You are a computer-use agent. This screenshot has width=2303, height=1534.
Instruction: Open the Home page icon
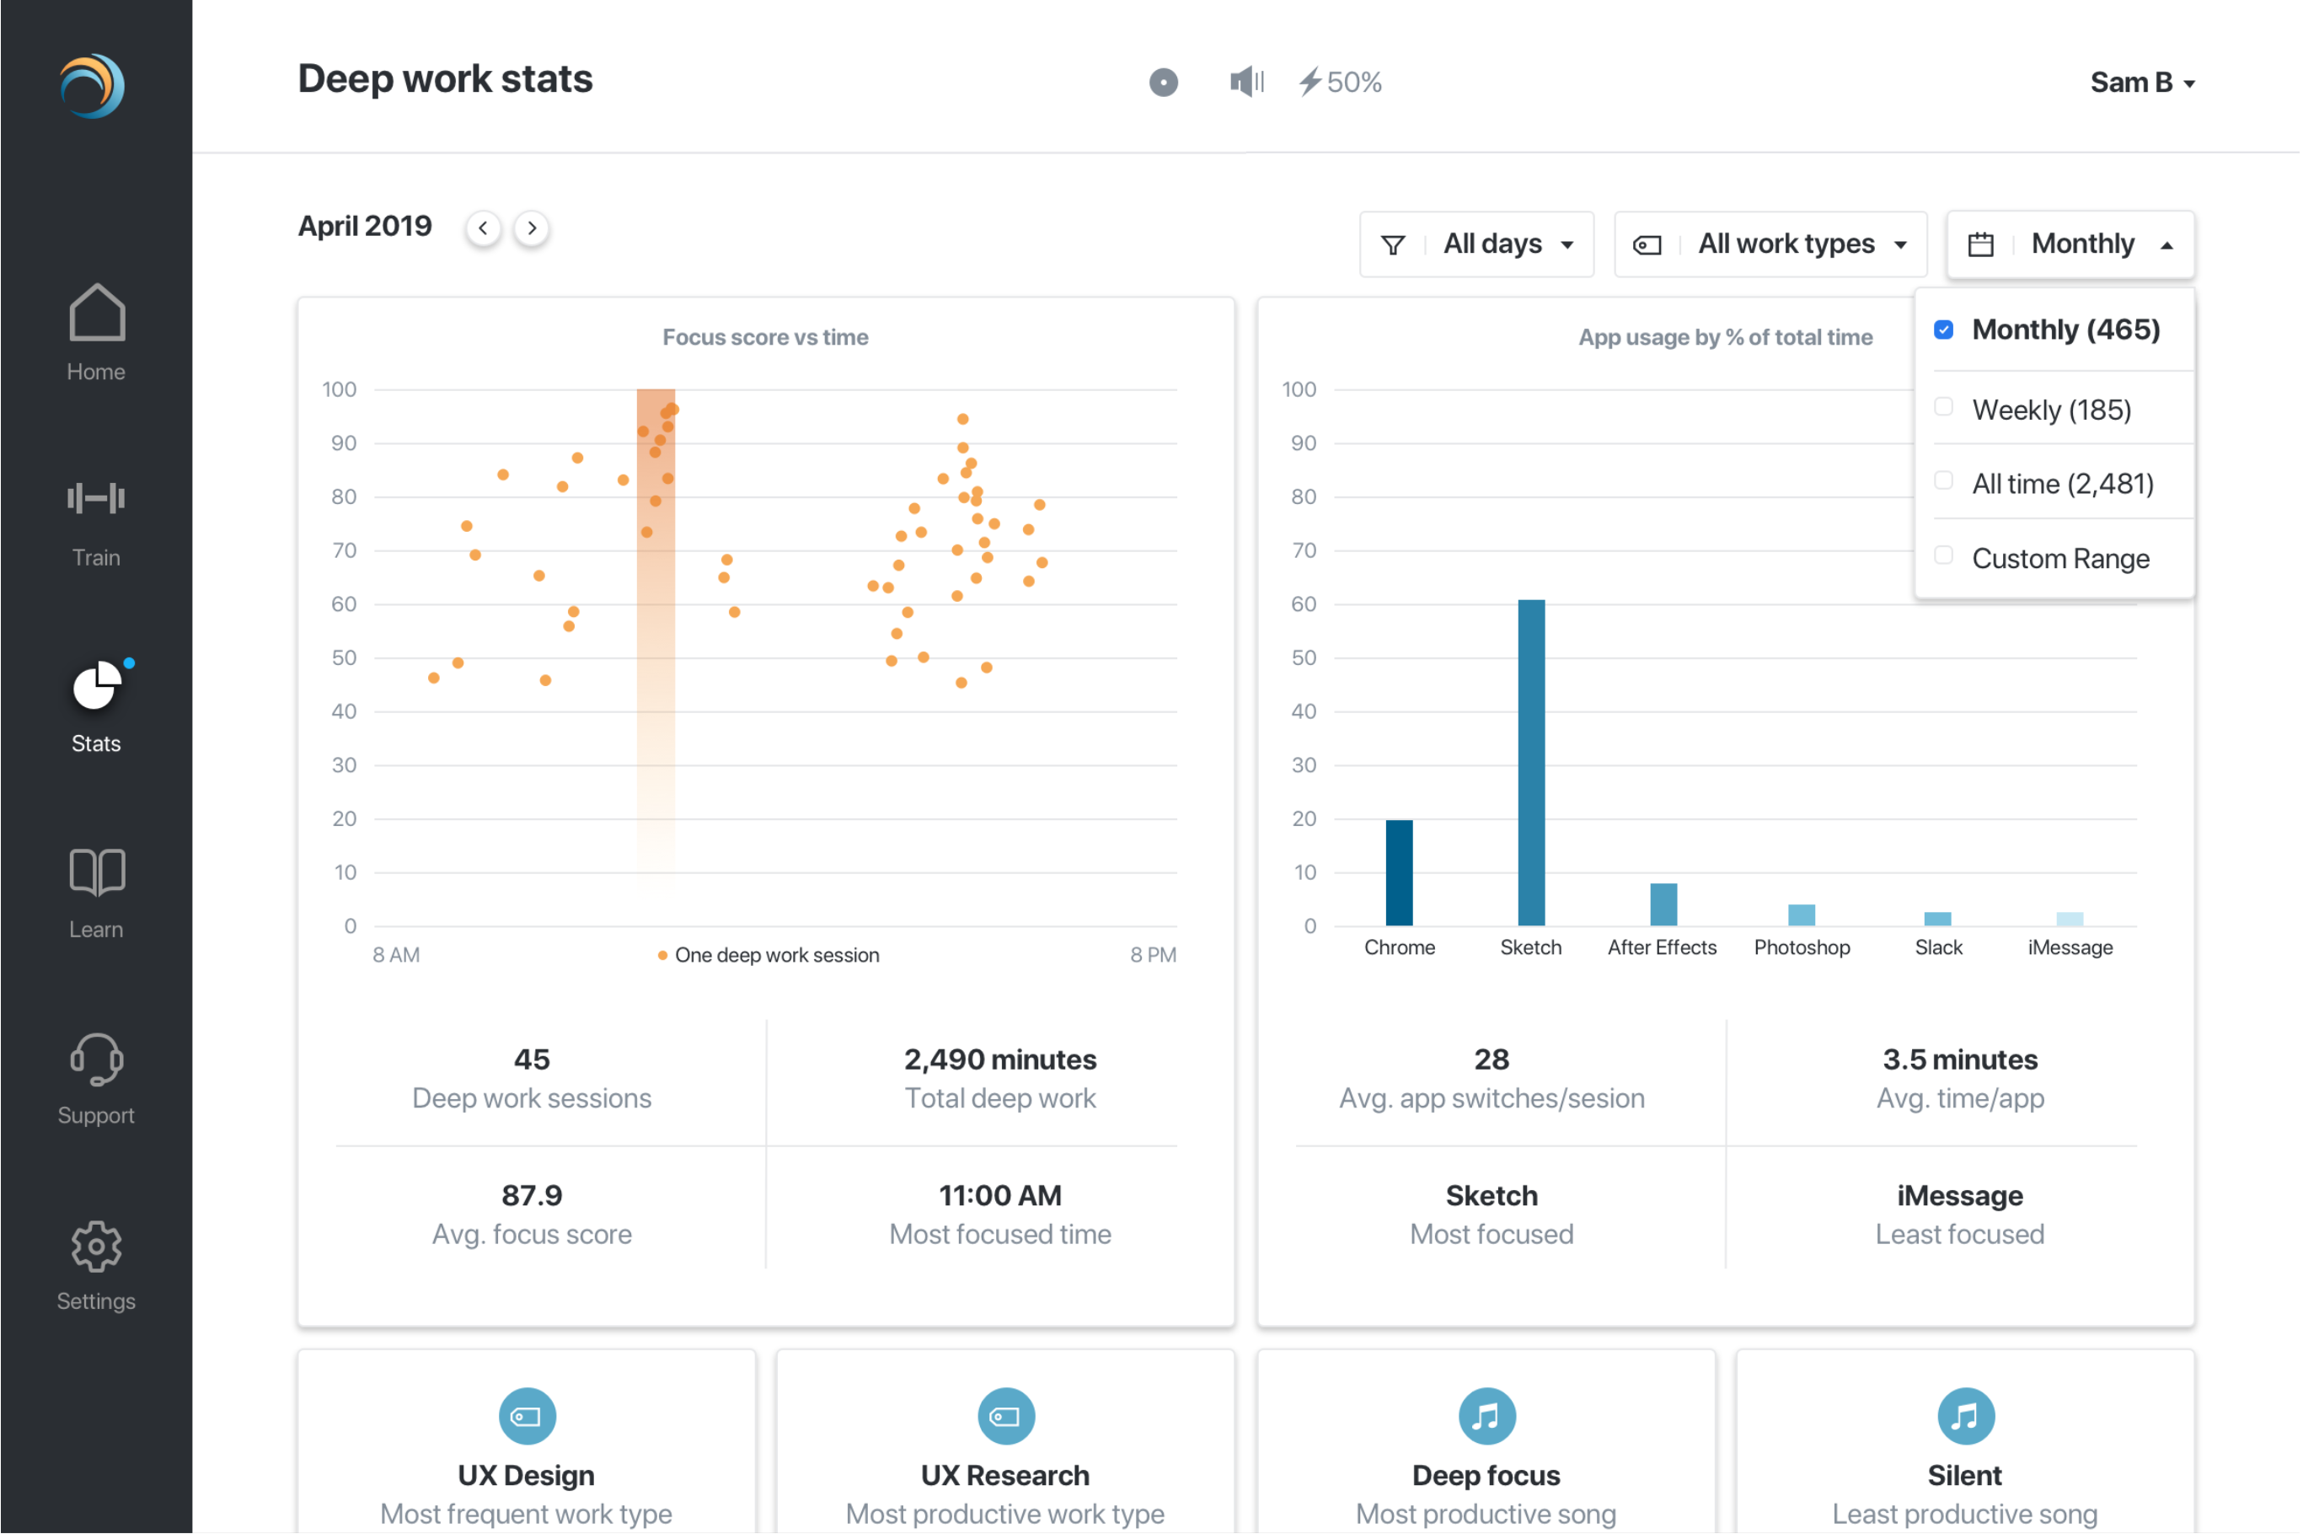click(x=96, y=313)
